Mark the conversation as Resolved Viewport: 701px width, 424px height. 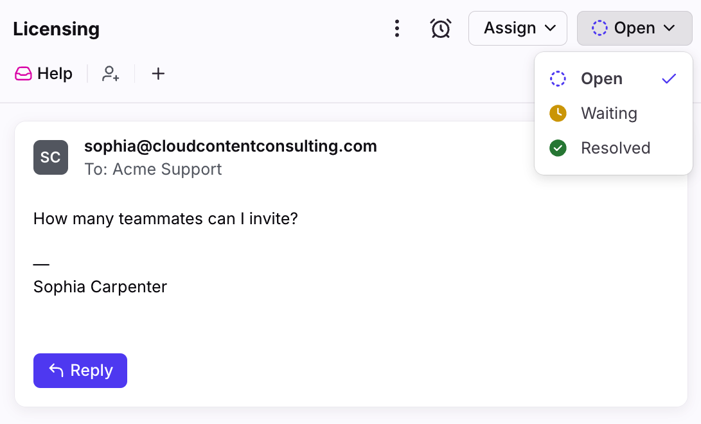pos(616,148)
